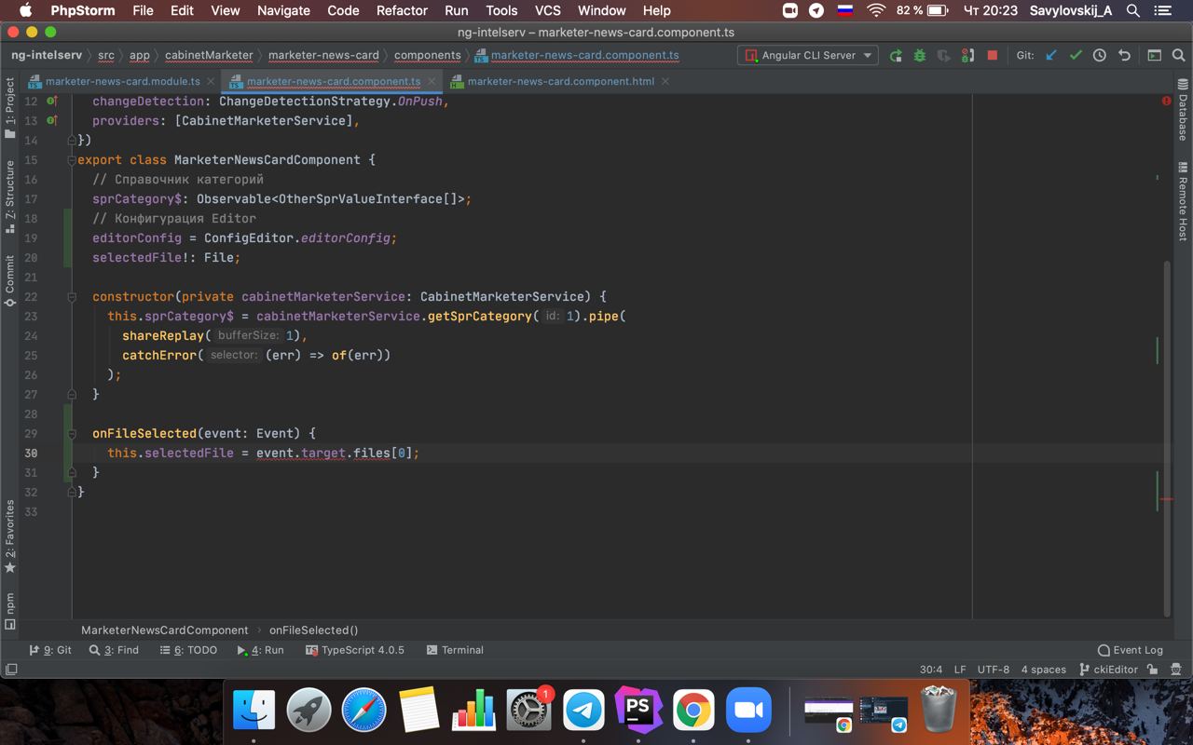Open System Preferences in the Dock
The height and width of the screenshot is (745, 1193).
[528, 711]
